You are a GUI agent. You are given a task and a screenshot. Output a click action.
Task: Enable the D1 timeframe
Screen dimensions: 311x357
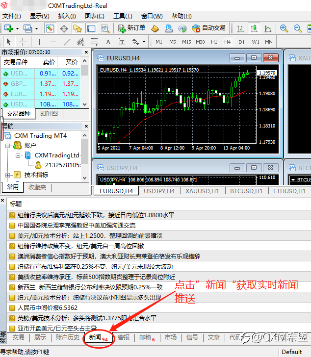pyautogui.click(x=241, y=42)
